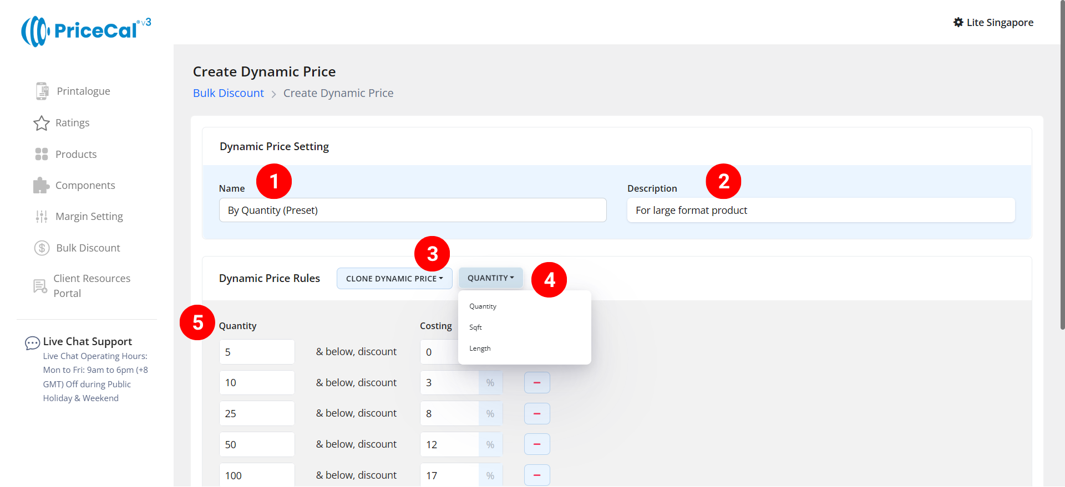The height and width of the screenshot is (487, 1065).
Task: Expand the Clone Dynamic Price dropdown
Action: (394, 278)
